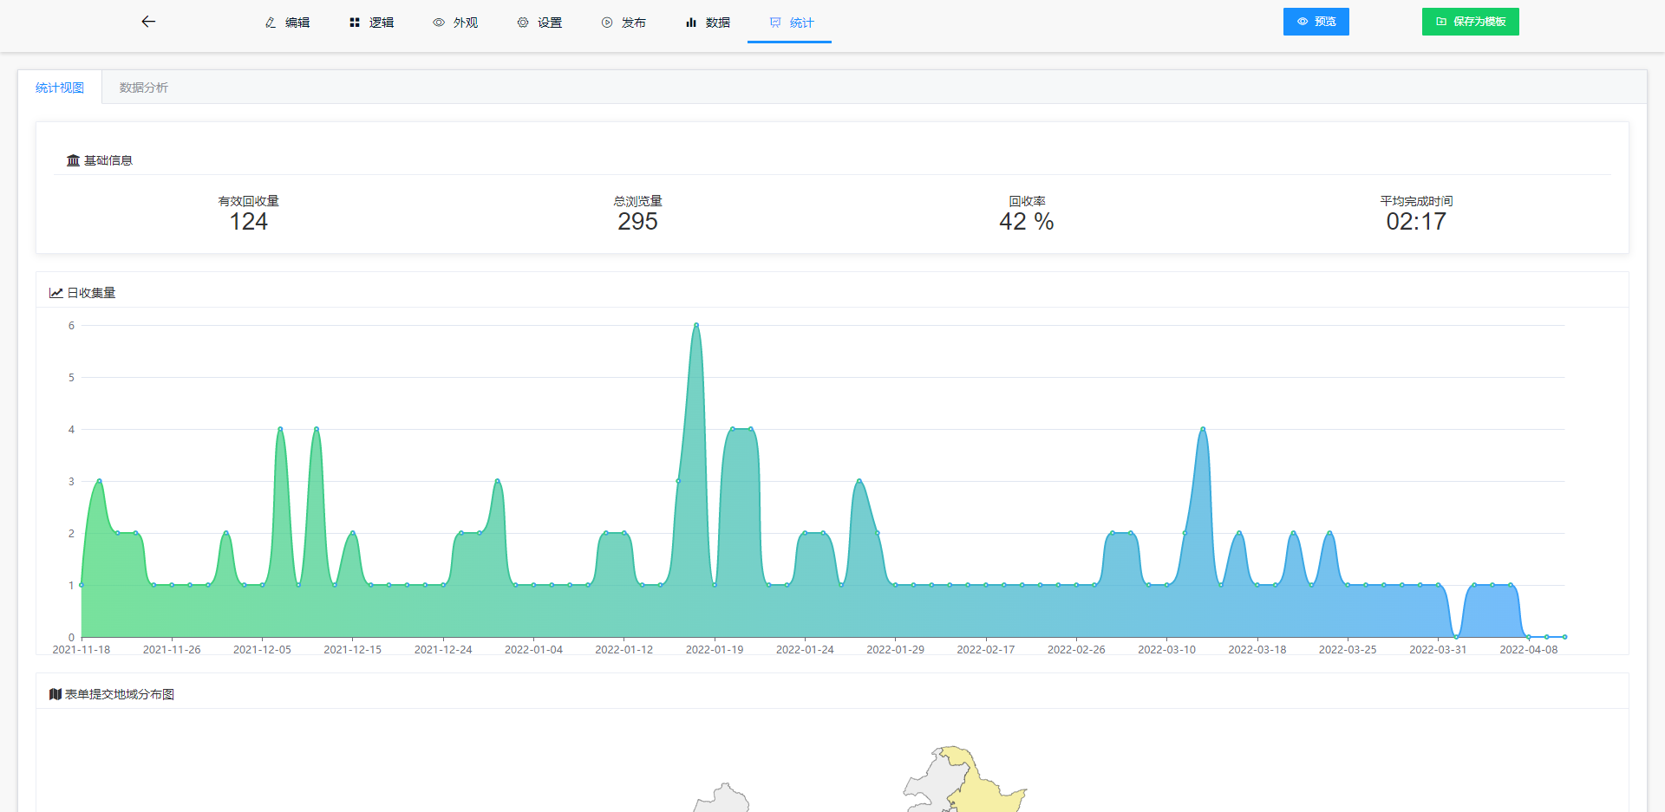Click the x-axis label 2021-11-18
1665x812 pixels.
coord(82,649)
